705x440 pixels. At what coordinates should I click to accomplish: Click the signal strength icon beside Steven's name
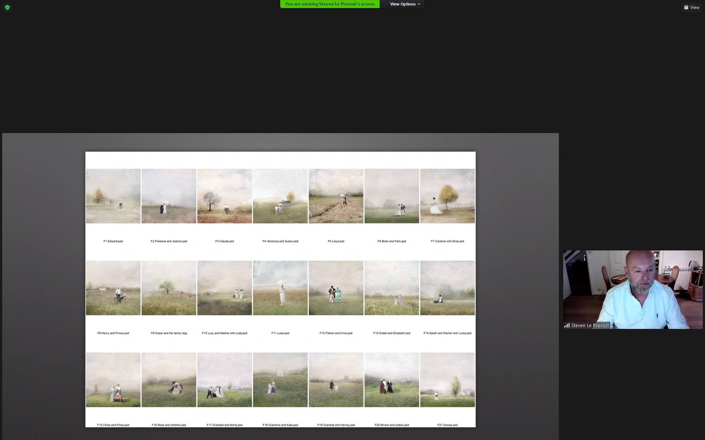(567, 325)
